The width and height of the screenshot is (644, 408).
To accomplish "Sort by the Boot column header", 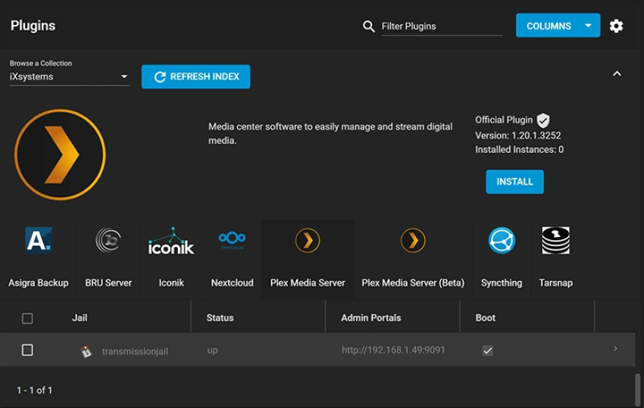I will coord(486,318).
